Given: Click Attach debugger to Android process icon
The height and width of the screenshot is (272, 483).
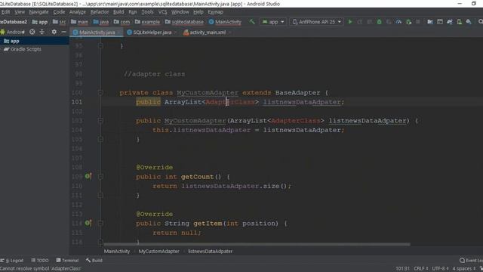Looking at the screenshot, I should click(x=408, y=22).
